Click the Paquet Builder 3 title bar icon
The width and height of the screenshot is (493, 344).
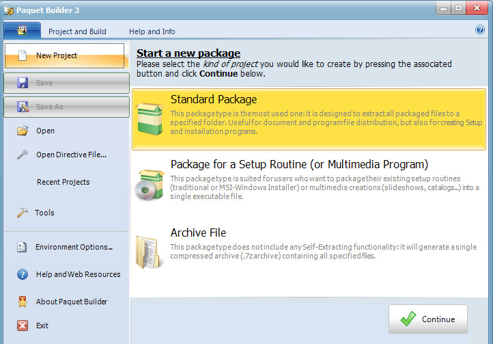(x=9, y=10)
